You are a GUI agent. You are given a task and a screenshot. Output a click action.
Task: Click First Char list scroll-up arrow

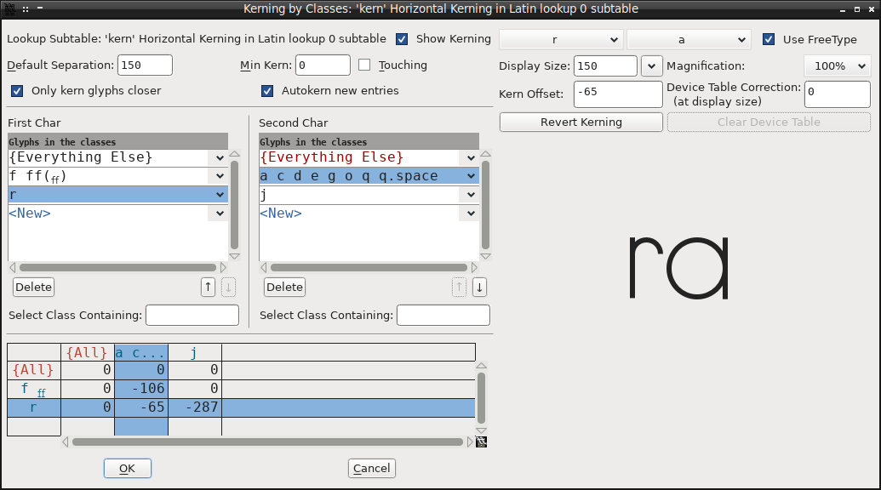235,154
